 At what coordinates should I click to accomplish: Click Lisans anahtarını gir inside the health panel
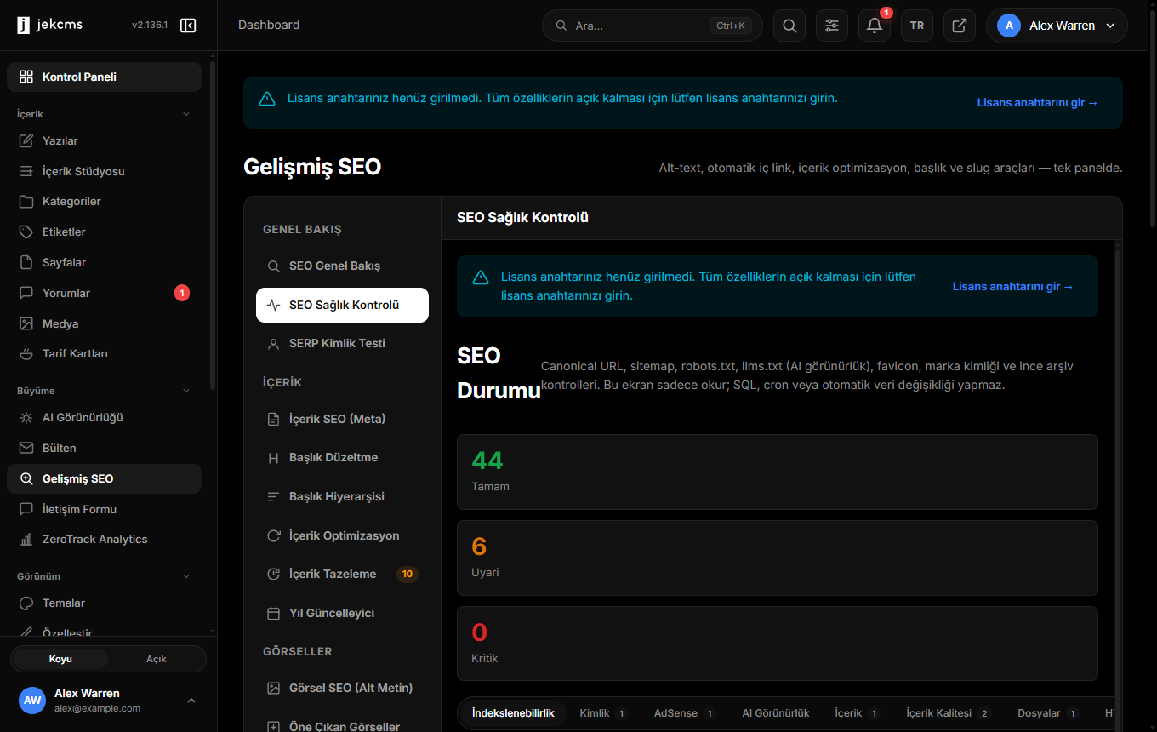click(x=1013, y=287)
